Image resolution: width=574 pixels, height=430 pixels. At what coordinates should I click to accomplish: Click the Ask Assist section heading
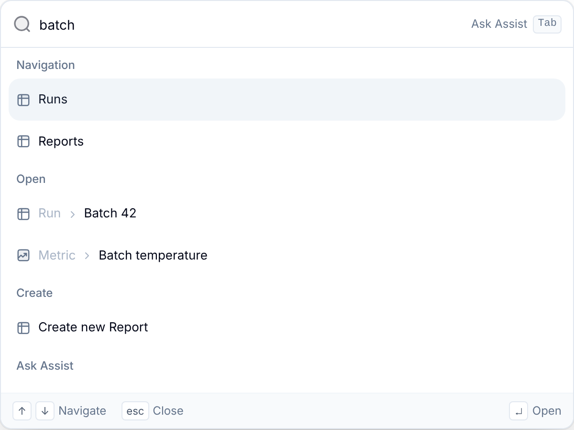(45, 366)
